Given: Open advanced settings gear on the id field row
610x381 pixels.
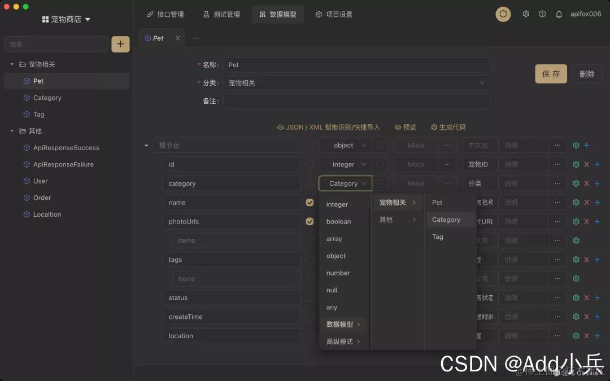Looking at the screenshot, I should 576,164.
